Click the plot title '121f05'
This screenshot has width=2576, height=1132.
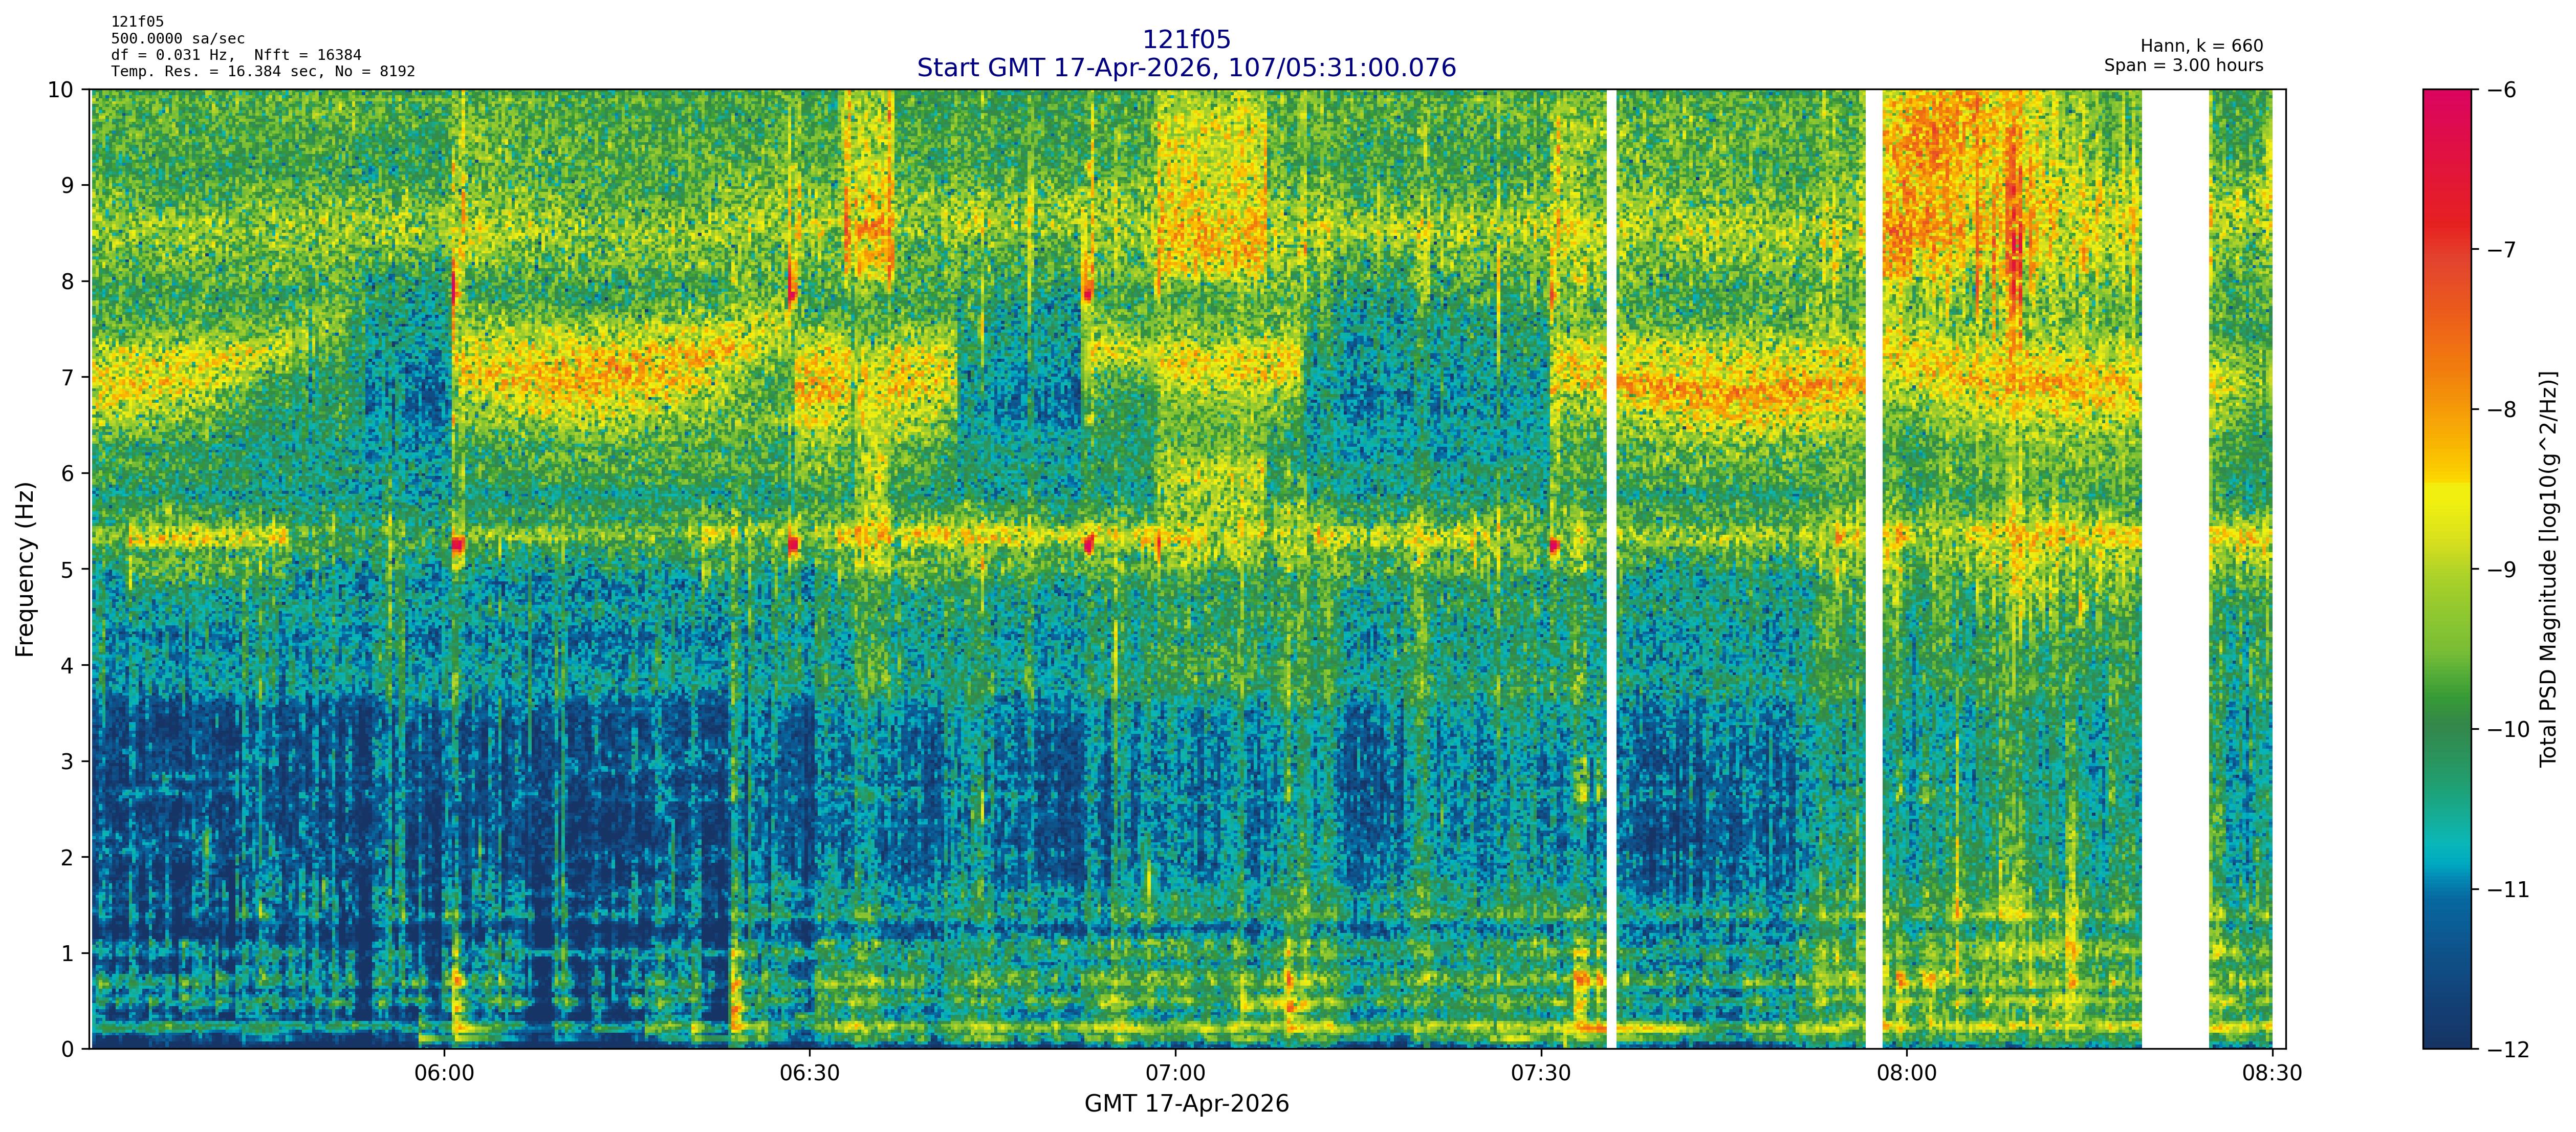click(x=1186, y=40)
